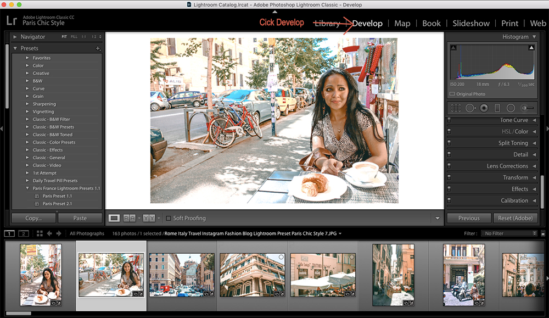Click the plus icon to create new preset
The image size is (549, 318).
(98, 48)
